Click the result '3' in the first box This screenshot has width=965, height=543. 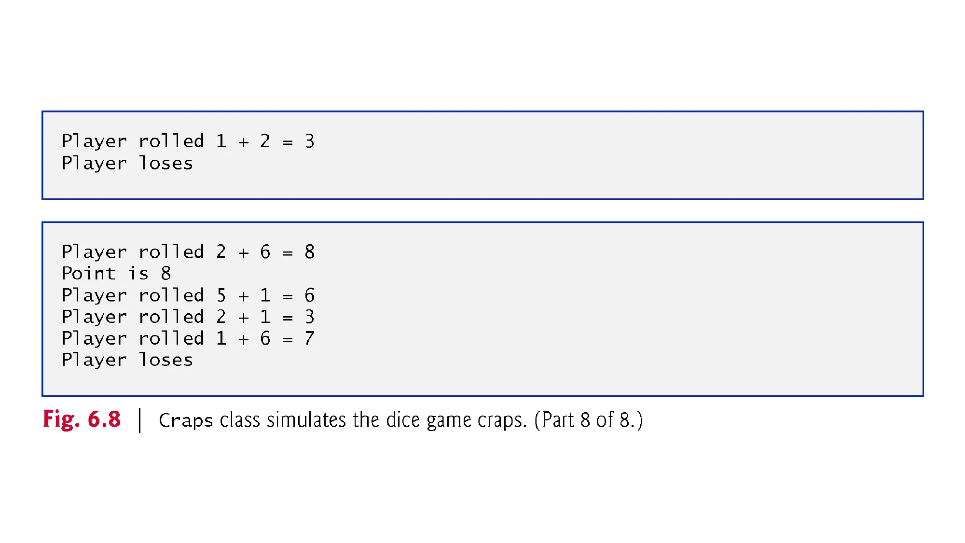310,141
